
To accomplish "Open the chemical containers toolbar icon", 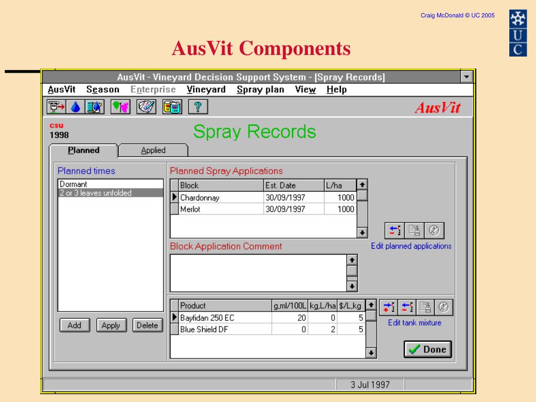I will [172, 107].
